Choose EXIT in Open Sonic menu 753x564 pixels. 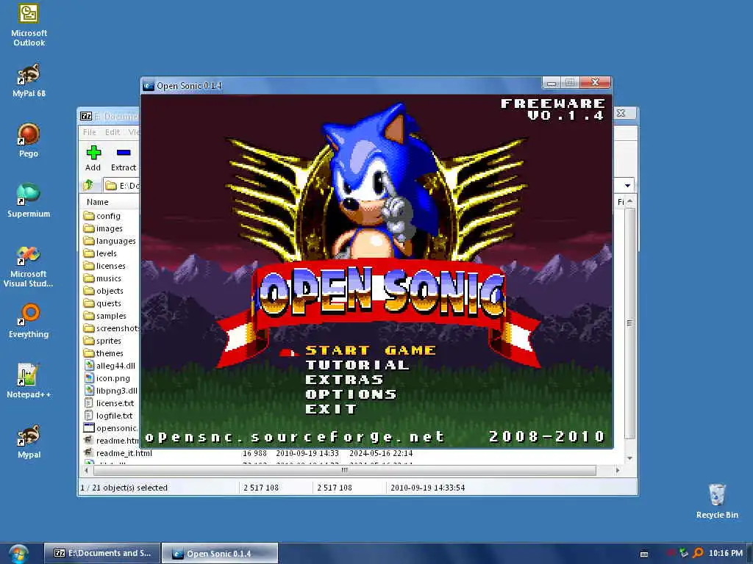coord(332,408)
